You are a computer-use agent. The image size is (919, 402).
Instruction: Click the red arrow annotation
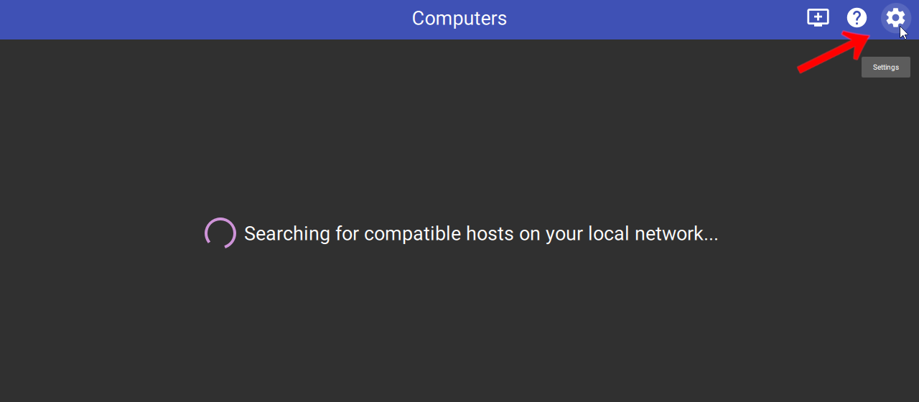click(x=835, y=52)
